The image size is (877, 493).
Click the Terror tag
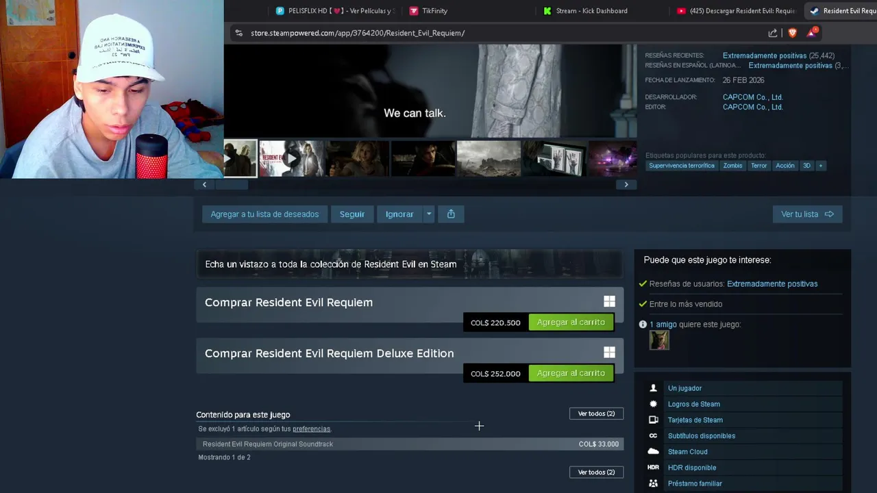point(759,166)
